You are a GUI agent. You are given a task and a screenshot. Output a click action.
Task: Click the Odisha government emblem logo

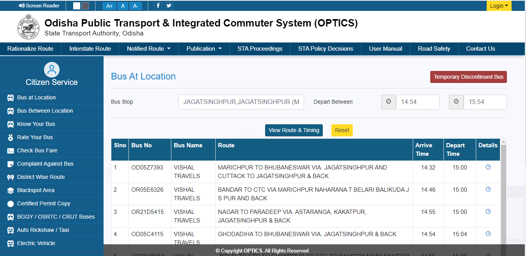(x=28, y=26)
